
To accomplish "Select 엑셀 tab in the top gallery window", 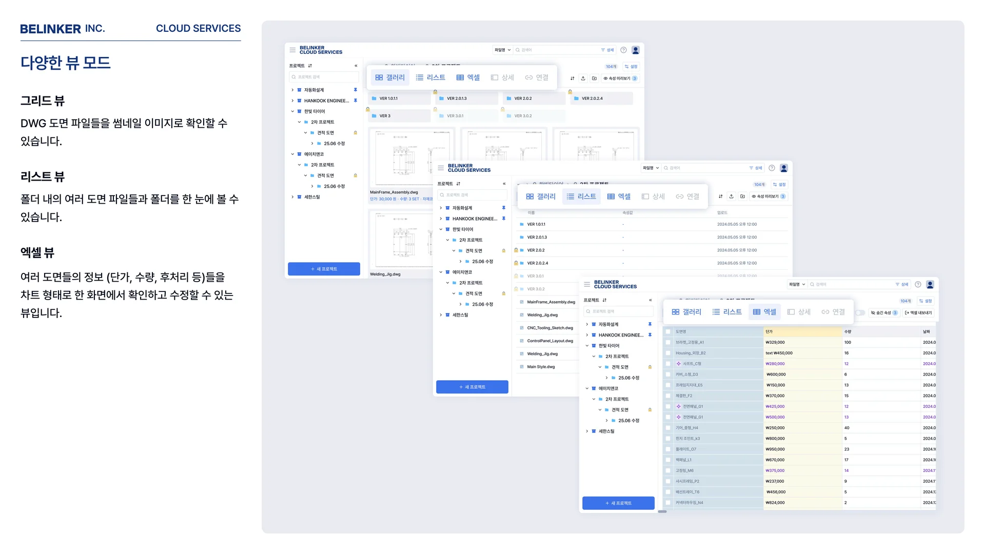I will [468, 77].
